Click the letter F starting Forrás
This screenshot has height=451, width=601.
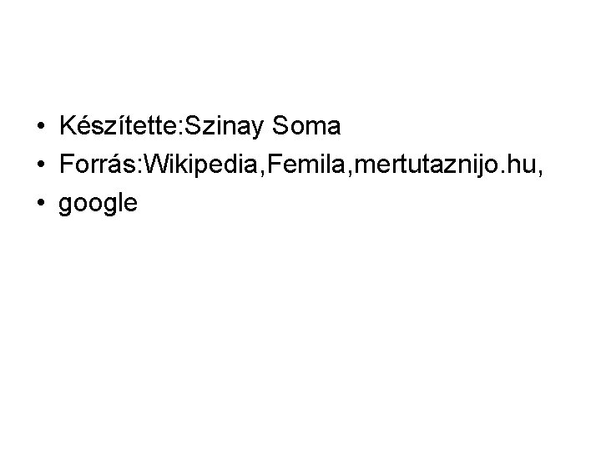pyautogui.click(x=67, y=164)
